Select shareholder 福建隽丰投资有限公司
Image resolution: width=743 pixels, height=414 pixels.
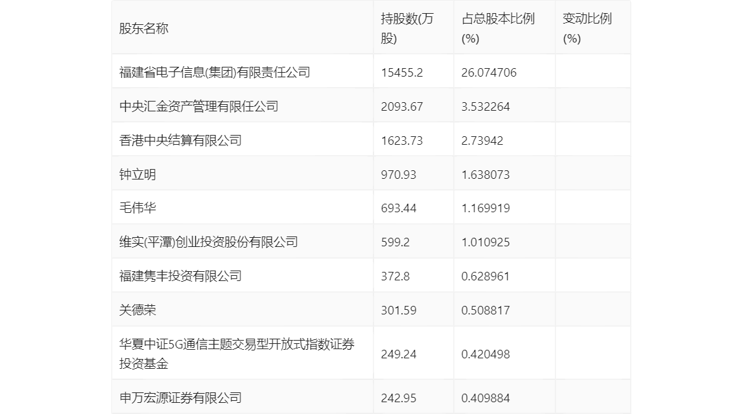point(180,276)
